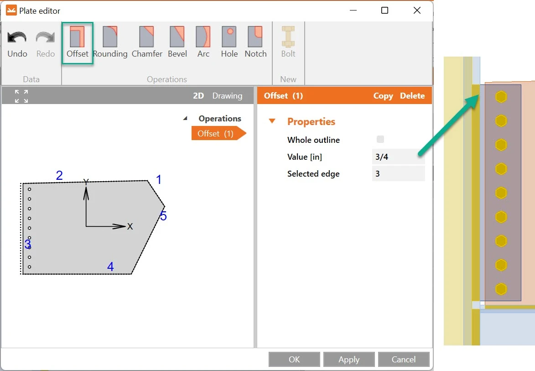The width and height of the screenshot is (535, 371).
Task: Collapse the Properties section
Action: coord(272,121)
